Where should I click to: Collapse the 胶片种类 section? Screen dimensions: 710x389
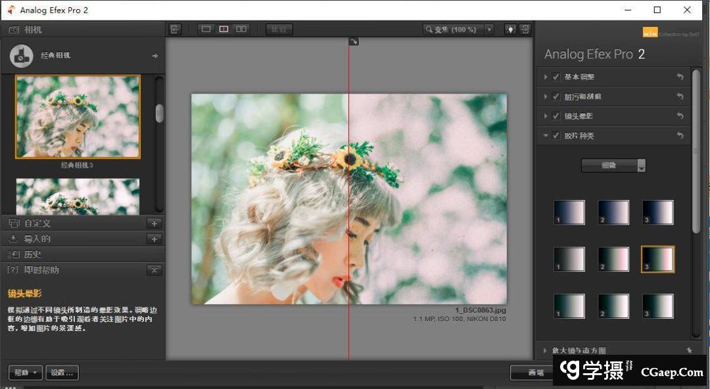tap(546, 136)
